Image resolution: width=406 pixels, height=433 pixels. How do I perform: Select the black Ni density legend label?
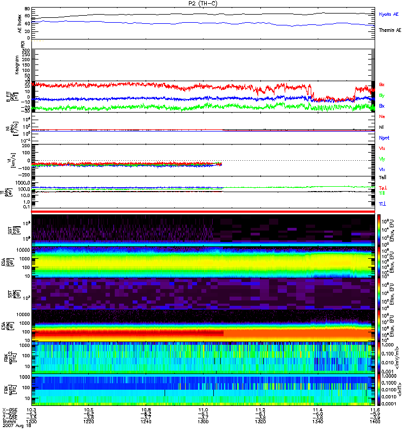pos(382,127)
